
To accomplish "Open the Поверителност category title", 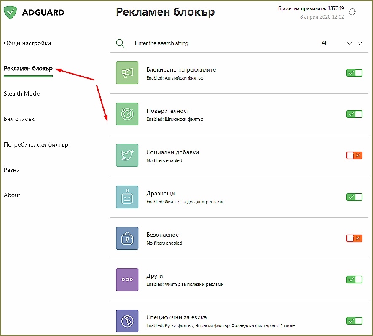I will (168, 111).
